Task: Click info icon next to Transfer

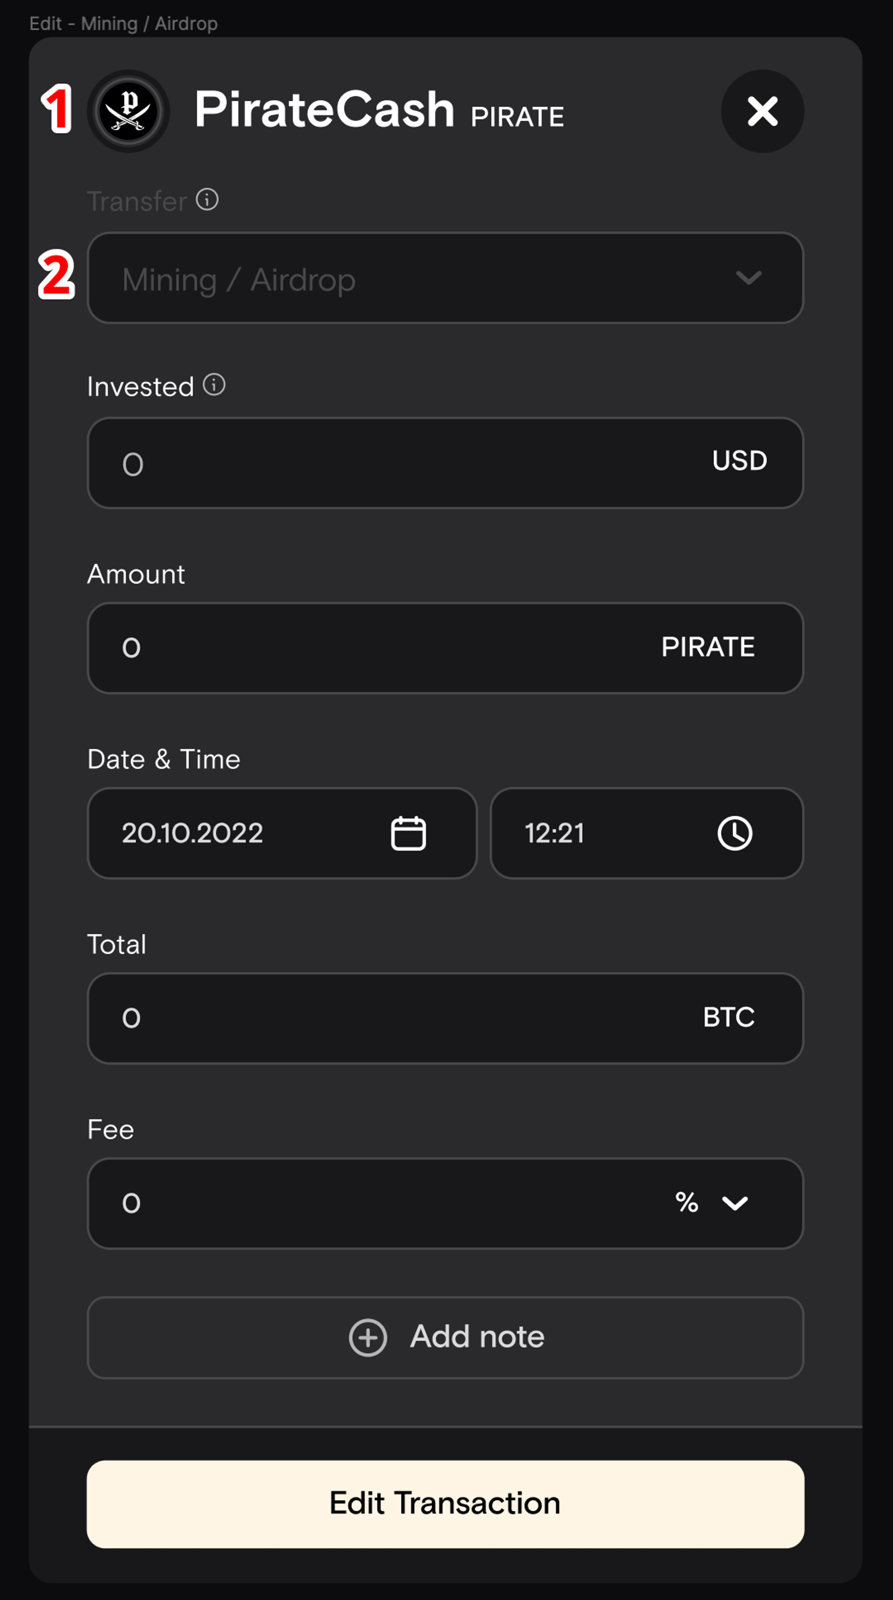Action: click(207, 200)
